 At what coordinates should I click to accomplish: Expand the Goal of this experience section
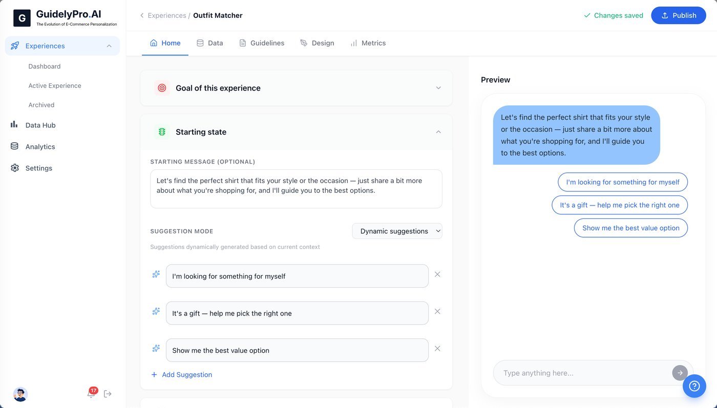point(438,88)
